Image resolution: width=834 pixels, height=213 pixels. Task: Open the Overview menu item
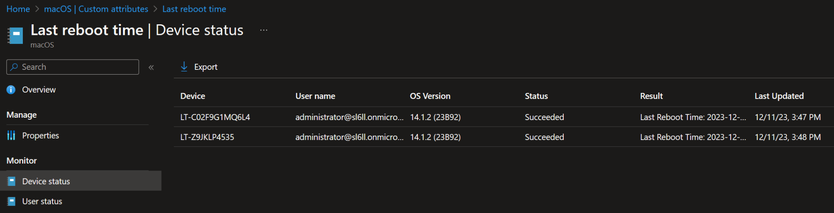tap(39, 90)
